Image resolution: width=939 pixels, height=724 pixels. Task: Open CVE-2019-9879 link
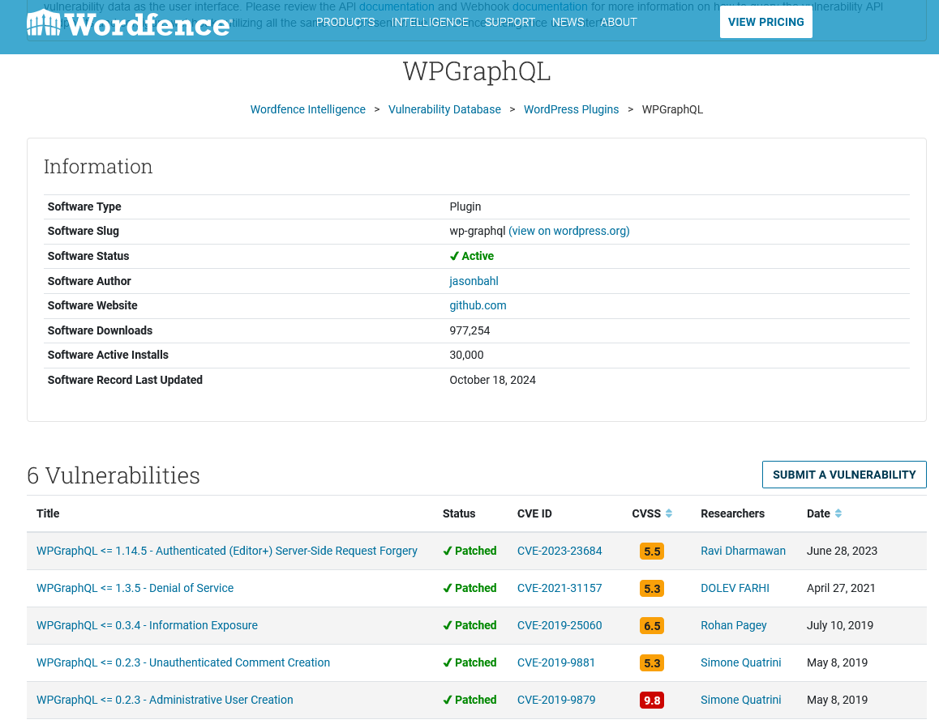click(555, 700)
